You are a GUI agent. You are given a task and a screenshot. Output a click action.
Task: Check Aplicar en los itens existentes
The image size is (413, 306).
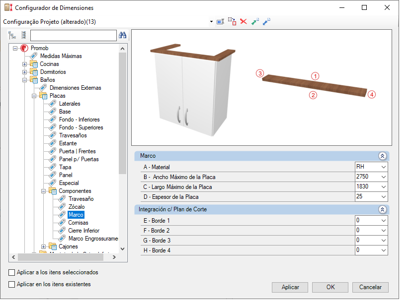[x=11, y=285]
